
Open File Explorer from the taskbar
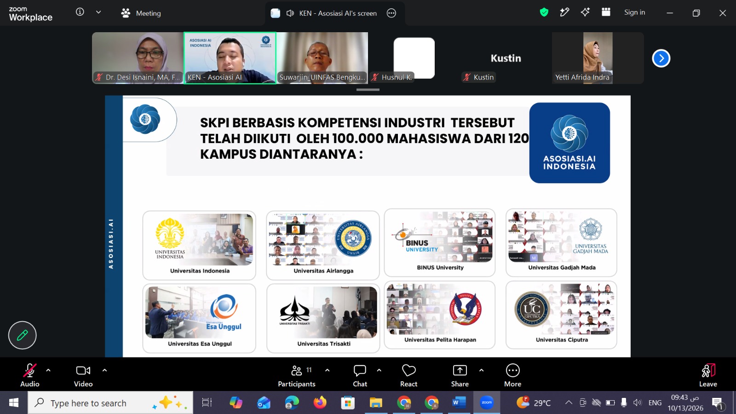[376, 403]
